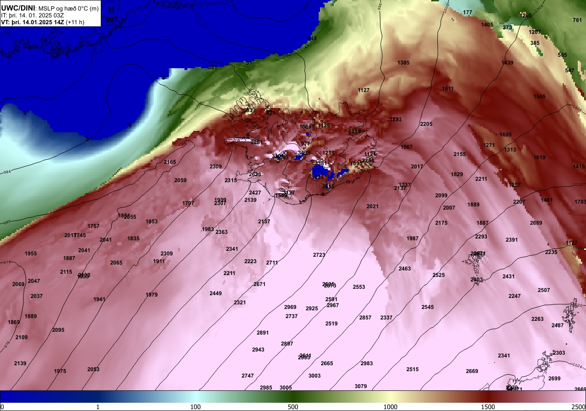This screenshot has height=411, width=586.
Task: Click the map value '2165'
Action: click(170, 162)
